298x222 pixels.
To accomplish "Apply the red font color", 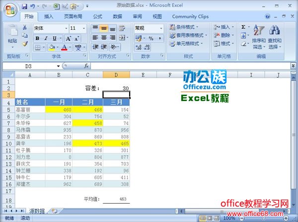I will (64, 47).
